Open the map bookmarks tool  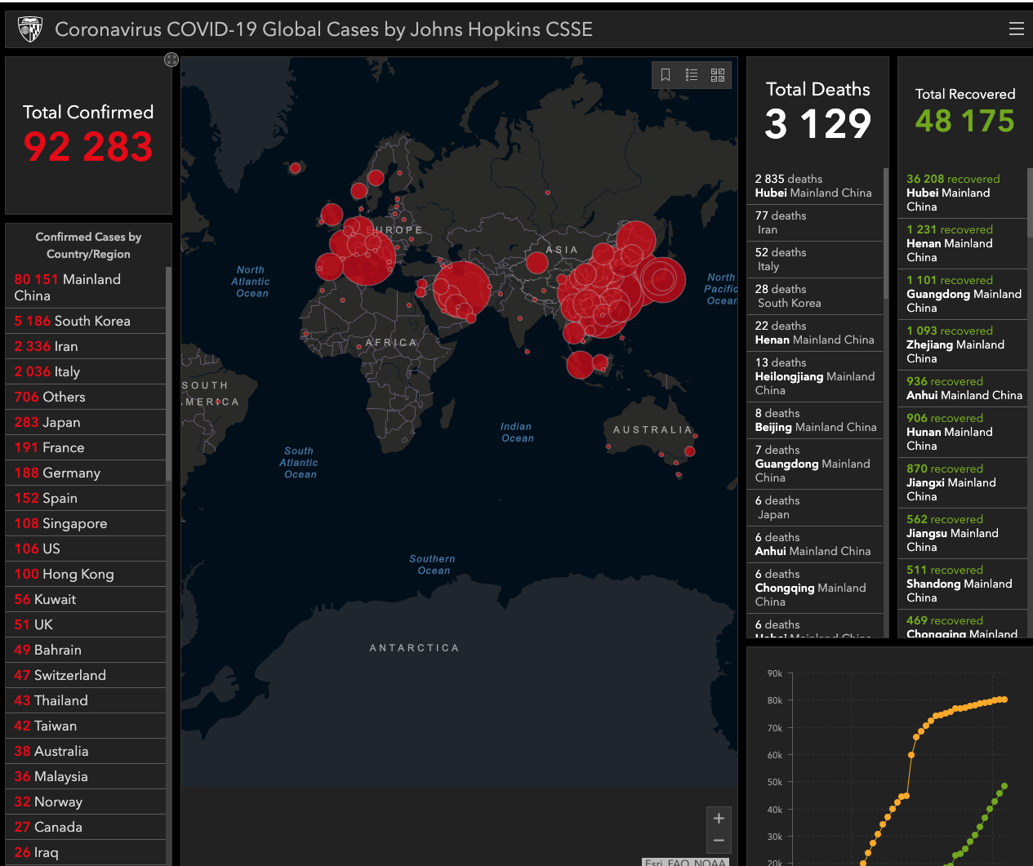[x=666, y=75]
